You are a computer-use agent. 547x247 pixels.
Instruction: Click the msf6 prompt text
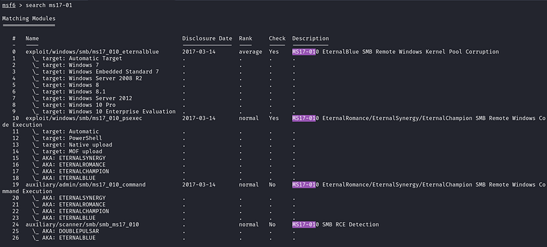[x=9, y=5]
